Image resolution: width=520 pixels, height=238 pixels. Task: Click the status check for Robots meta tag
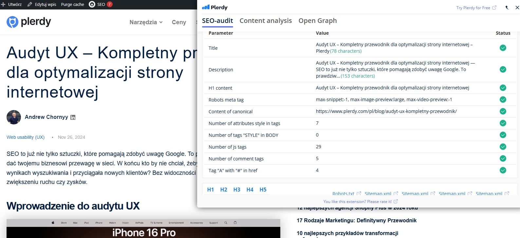503,100
